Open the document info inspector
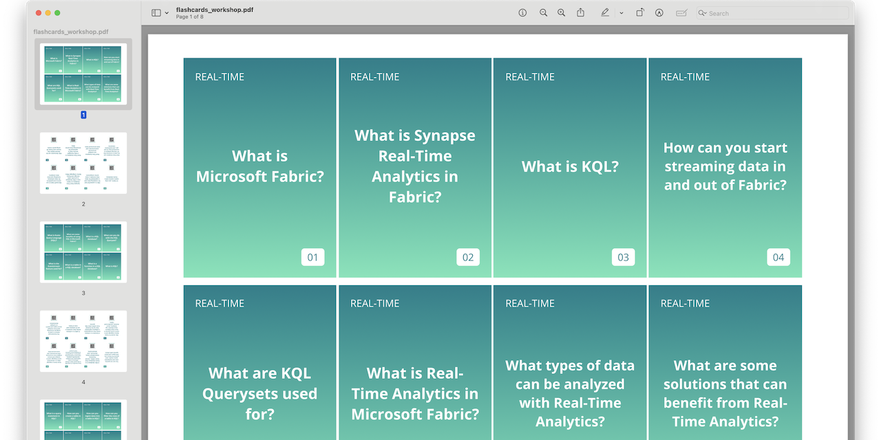The height and width of the screenshot is (440, 881). coord(522,12)
